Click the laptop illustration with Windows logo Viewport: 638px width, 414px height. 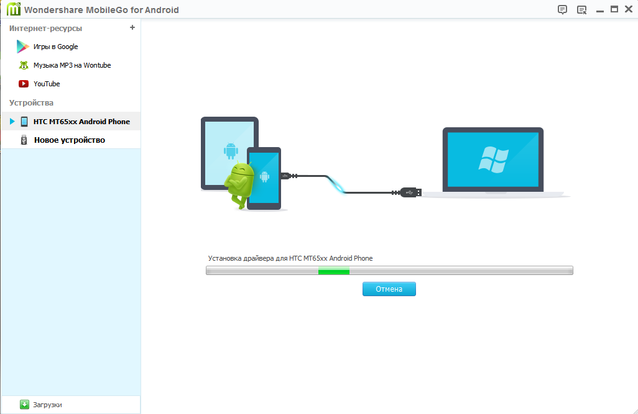pyautogui.click(x=492, y=161)
